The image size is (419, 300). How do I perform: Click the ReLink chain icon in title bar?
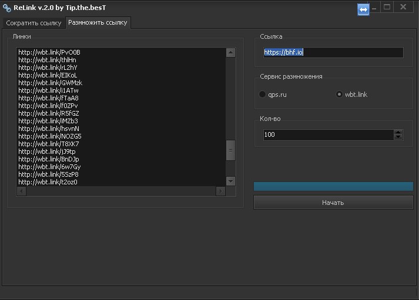(6, 8)
